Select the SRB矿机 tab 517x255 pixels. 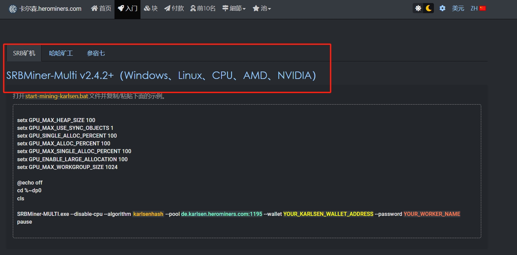coord(24,53)
